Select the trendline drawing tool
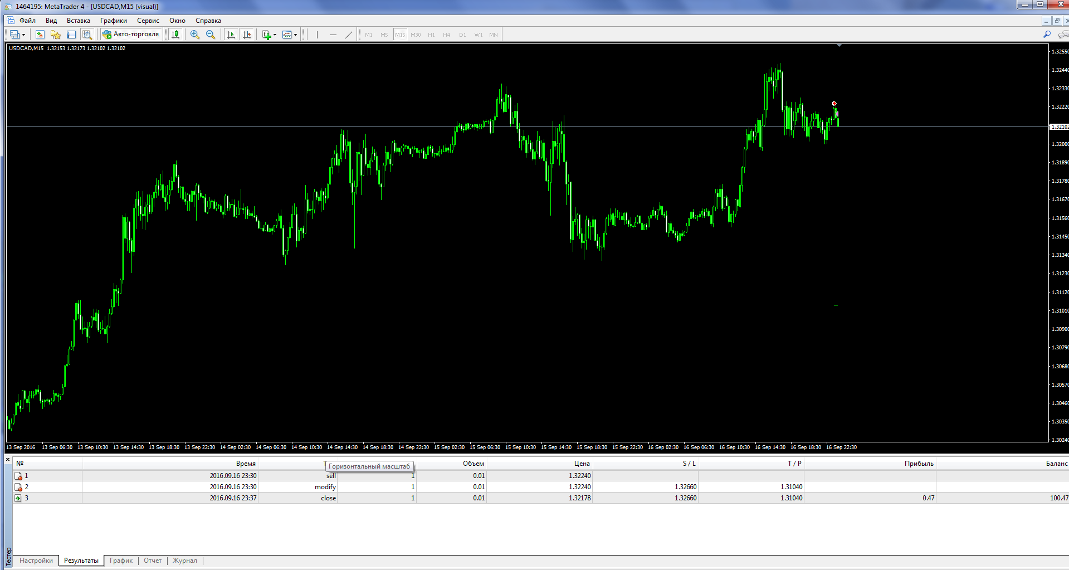The width and height of the screenshot is (1069, 570). [349, 35]
